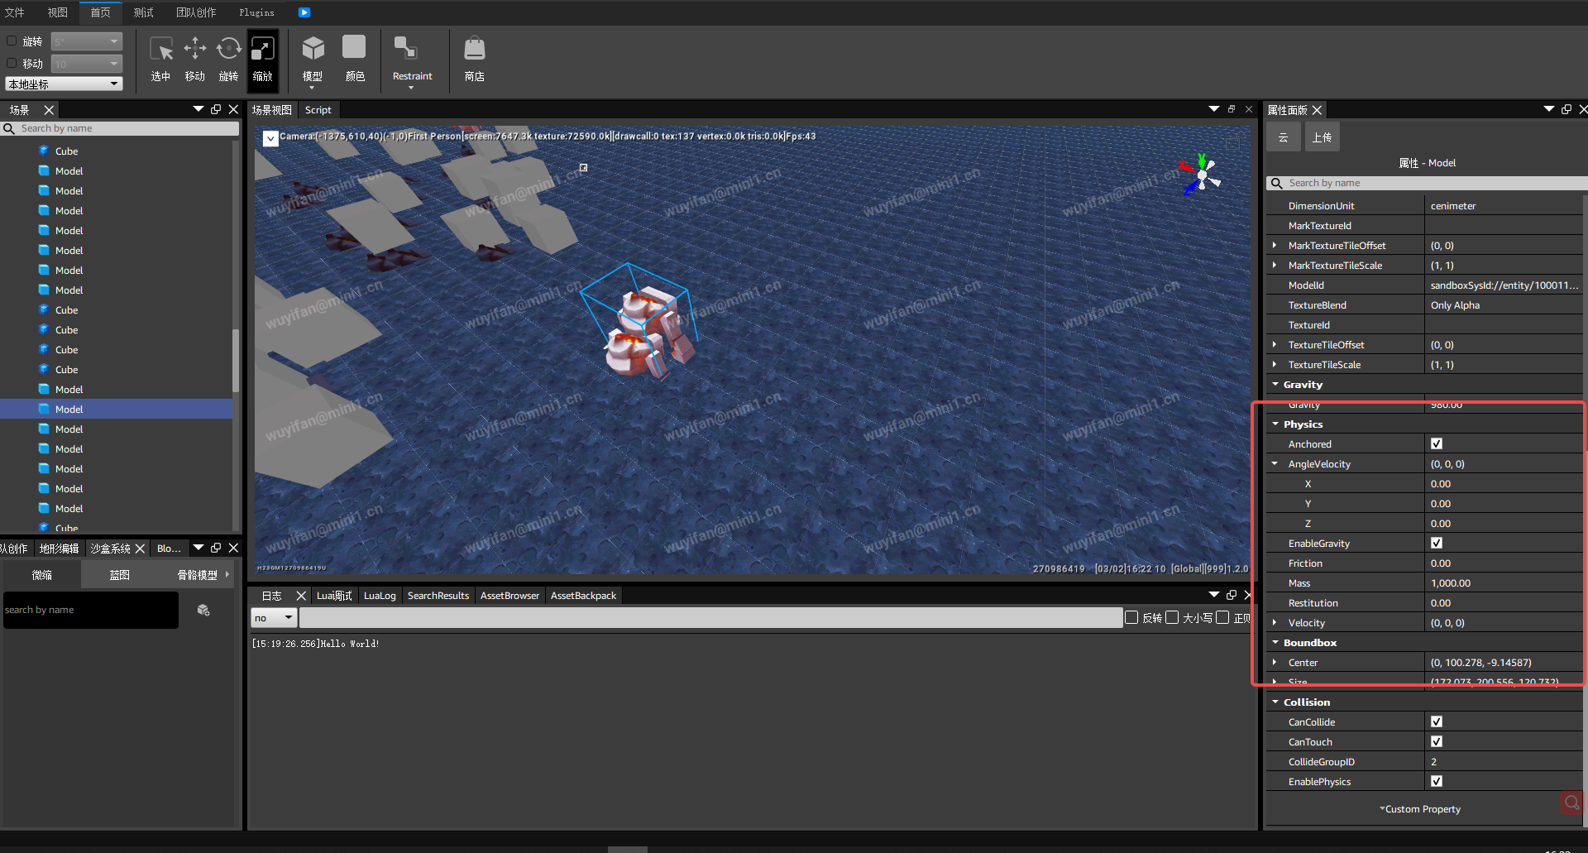The height and width of the screenshot is (853, 1588).
Task: Open the 文件 menu
Action: (15, 12)
